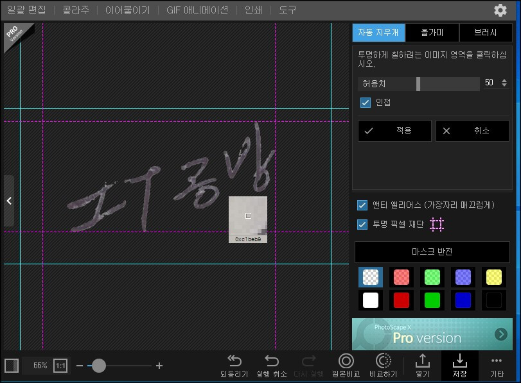
Task: Open the 기타 more options icon
Action: 497,361
